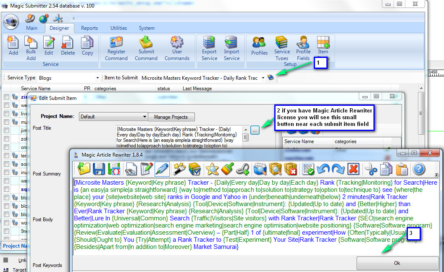The height and width of the screenshot is (272, 444).
Task: Click the magic wand icon in Rewriter
Action: 179,169
